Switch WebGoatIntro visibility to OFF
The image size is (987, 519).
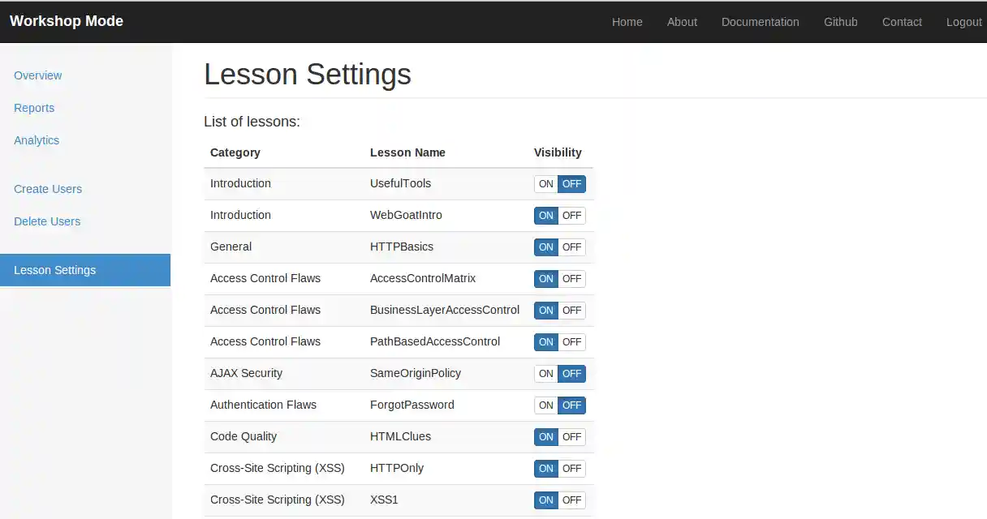(572, 216)
